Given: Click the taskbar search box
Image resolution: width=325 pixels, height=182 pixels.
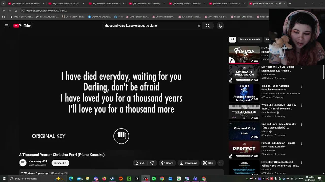Looking at the screenshot, I should (x=37, y=179).
